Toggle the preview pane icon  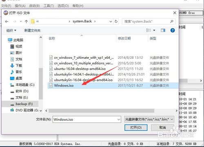tap(163, 30)
